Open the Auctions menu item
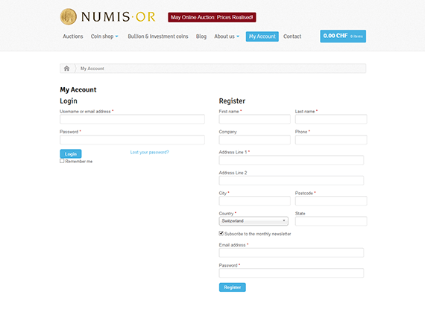 click(73, 36)
